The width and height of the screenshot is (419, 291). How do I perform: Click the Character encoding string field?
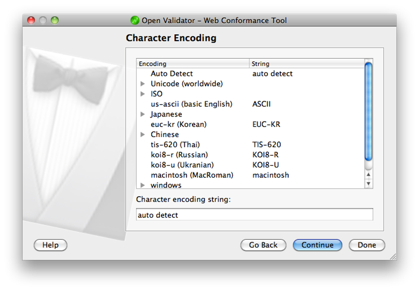pos(255,215)
